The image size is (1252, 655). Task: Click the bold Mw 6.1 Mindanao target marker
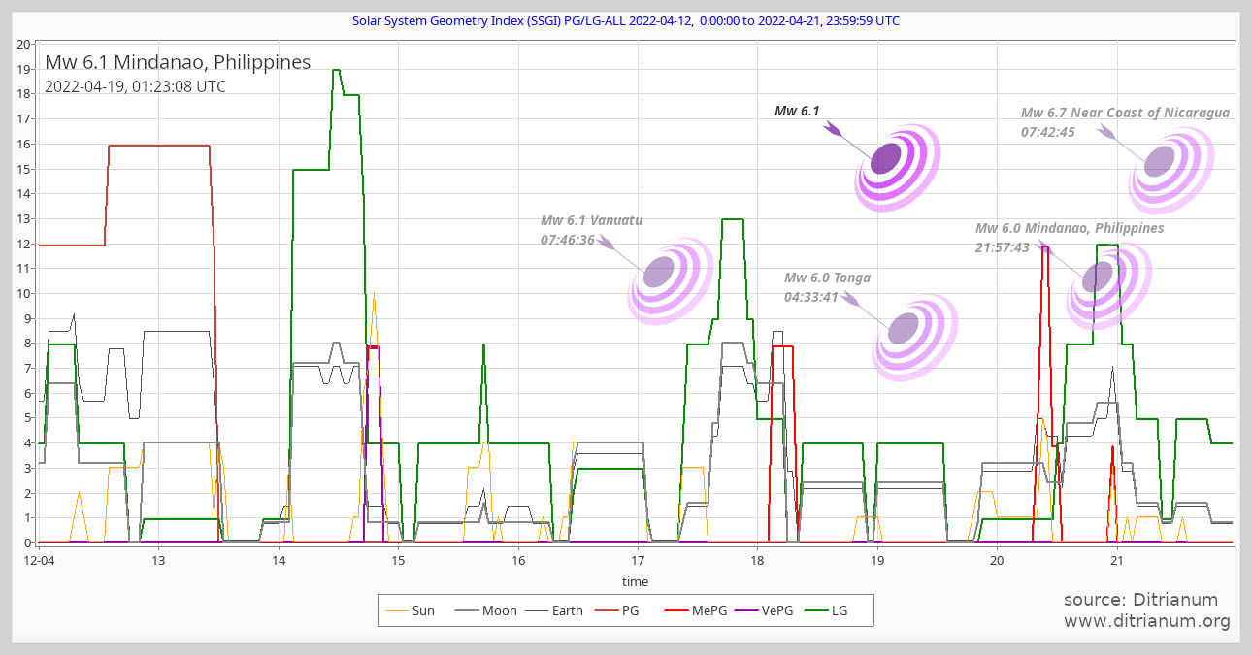pos(898,168)
